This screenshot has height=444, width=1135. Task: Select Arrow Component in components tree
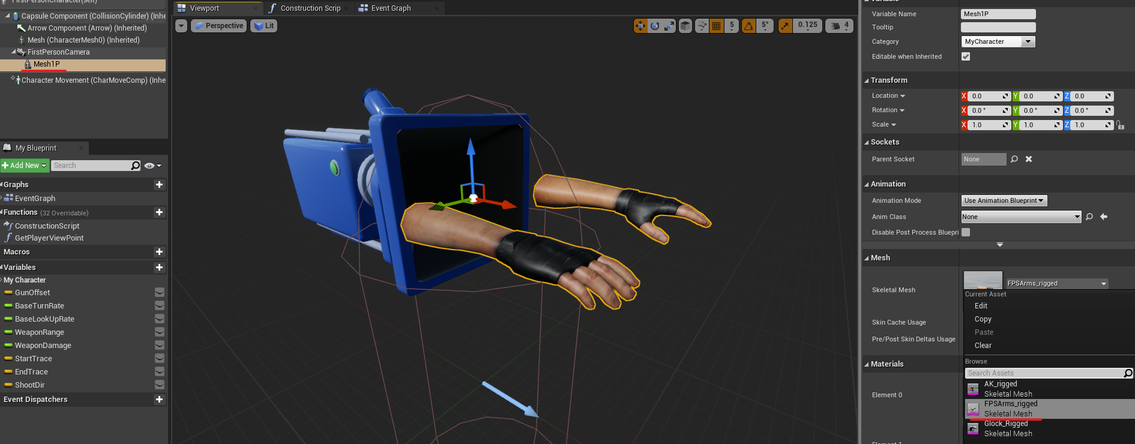[x=86, y=28]
